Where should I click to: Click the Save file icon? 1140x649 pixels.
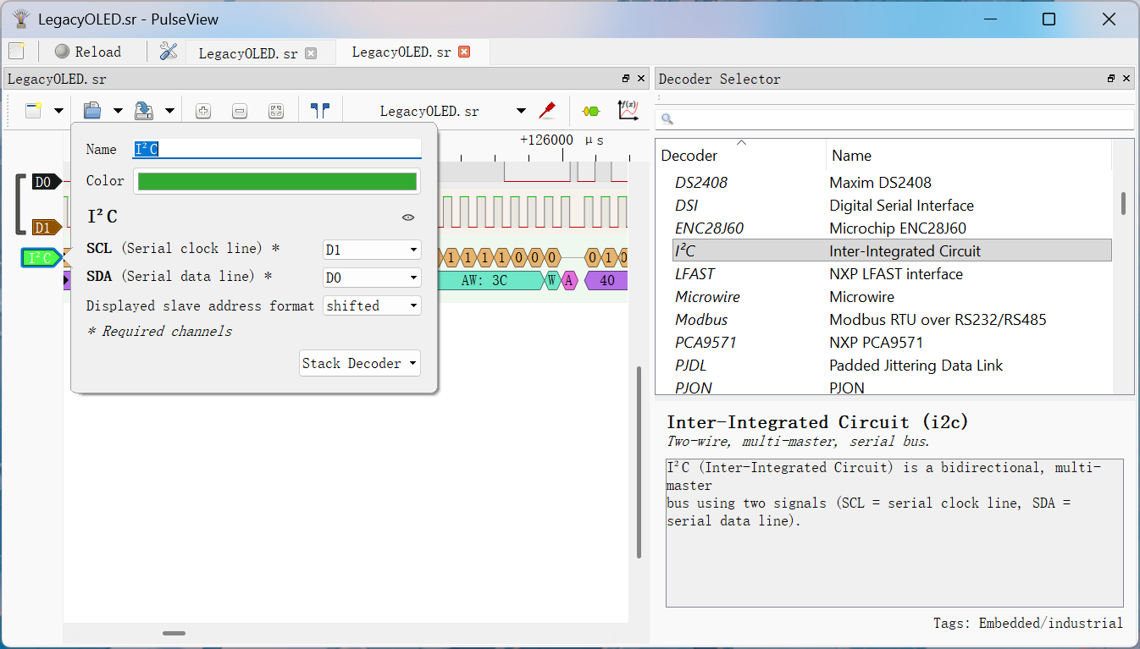point(144,111)
